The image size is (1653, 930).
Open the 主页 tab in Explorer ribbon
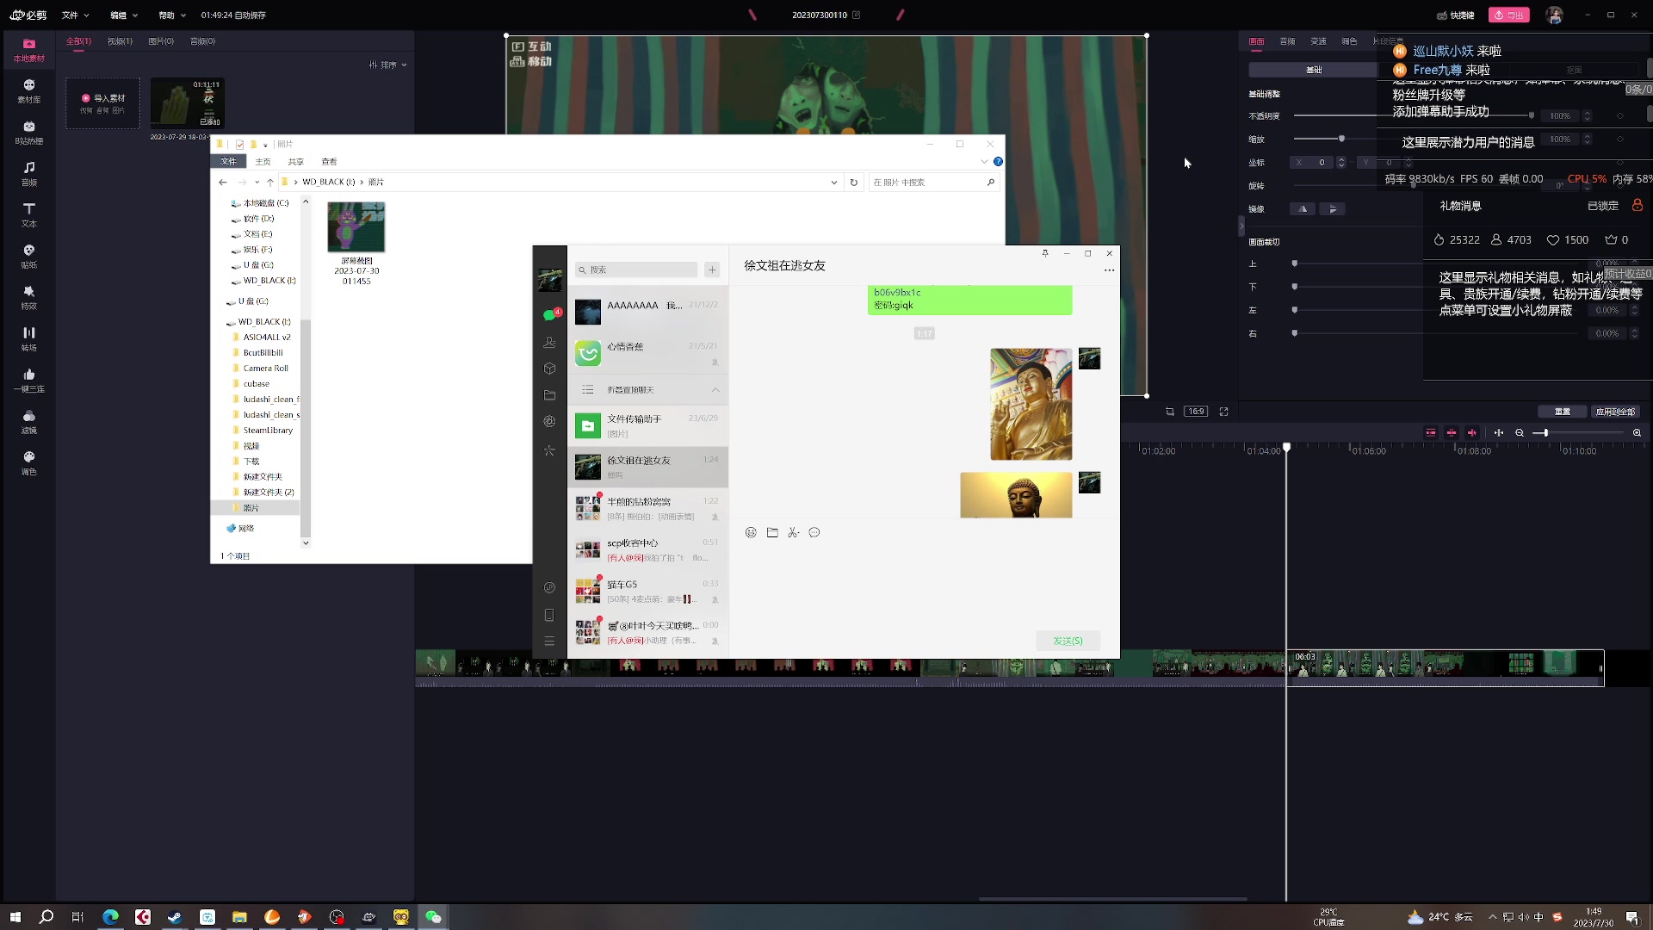click(x=263, y=162)
